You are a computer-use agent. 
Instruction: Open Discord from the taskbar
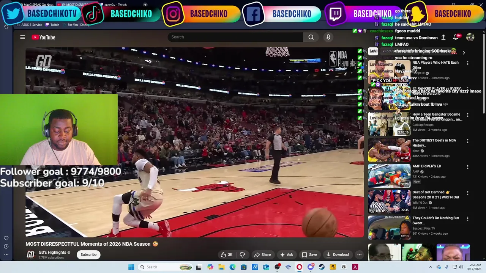[x=311, y=267]
